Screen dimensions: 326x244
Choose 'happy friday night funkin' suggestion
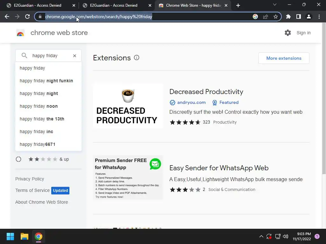tap(48, 81)
